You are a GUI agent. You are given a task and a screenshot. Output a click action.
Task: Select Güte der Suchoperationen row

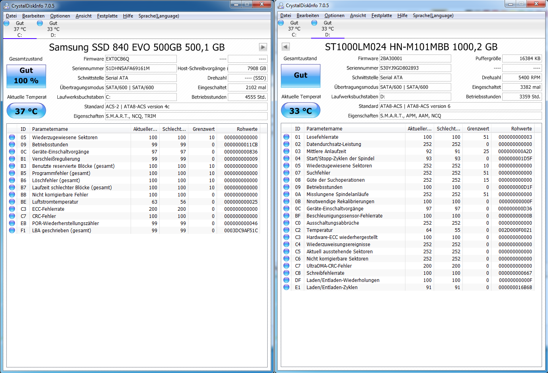[408, 180]
